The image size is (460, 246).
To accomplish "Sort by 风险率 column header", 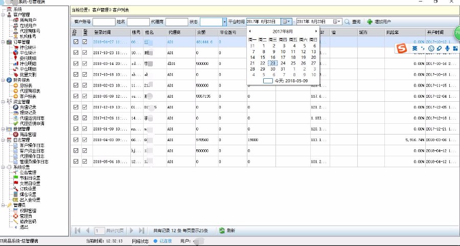I will click(405, 32).
